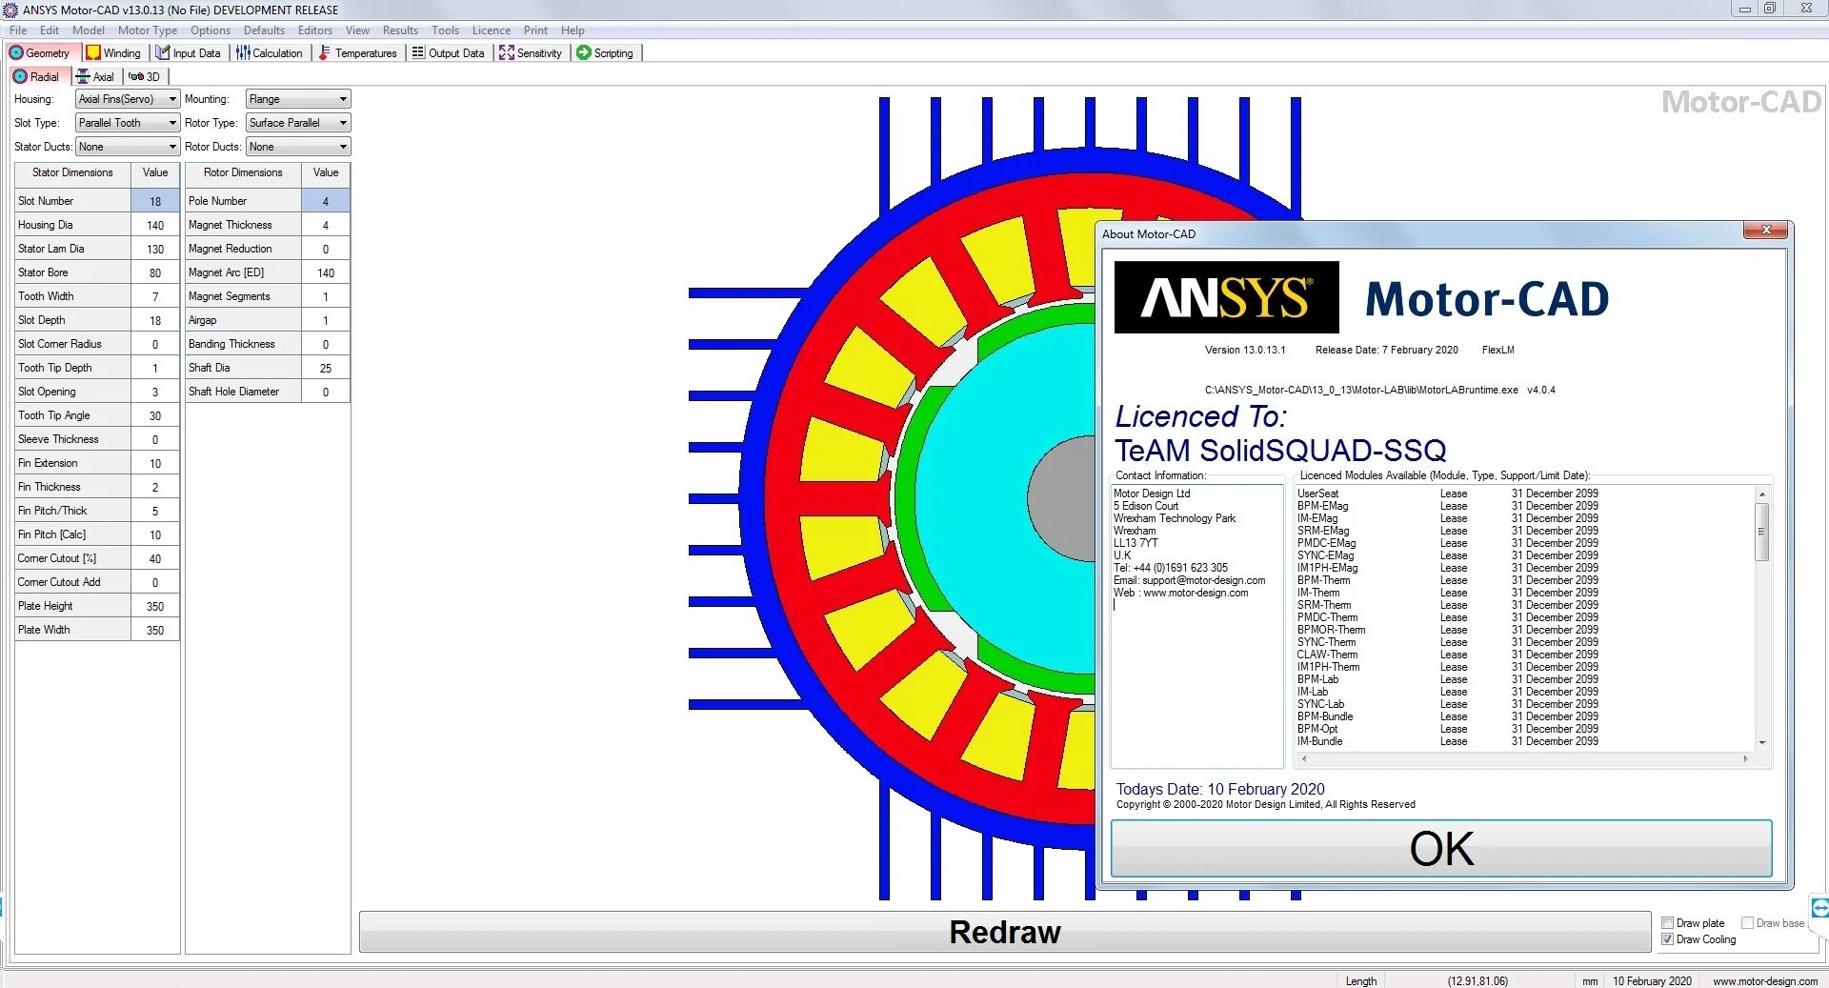1829x988 pixels.
Task: Click the Sensitivity tab icon
Action: 506,53
